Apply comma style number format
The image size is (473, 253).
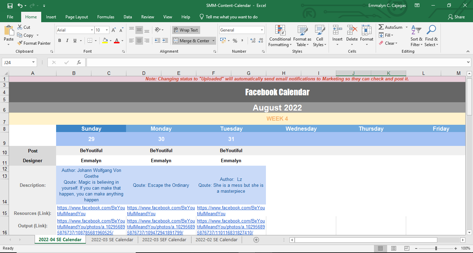click(x=242, y=41)
